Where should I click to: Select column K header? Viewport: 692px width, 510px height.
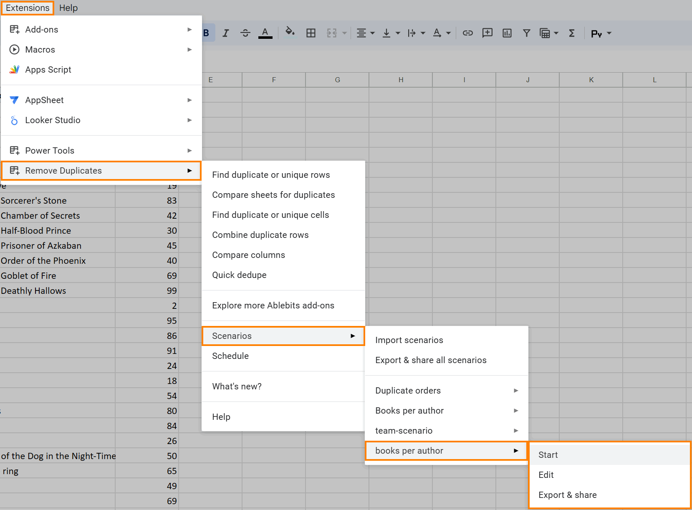coord(591,80)
